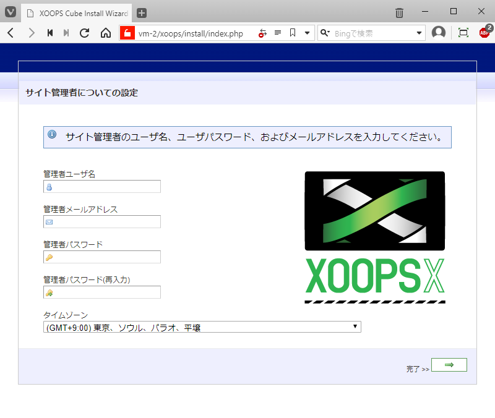
Task: Capture page with screenshot icon
Action: pos(463,33)
